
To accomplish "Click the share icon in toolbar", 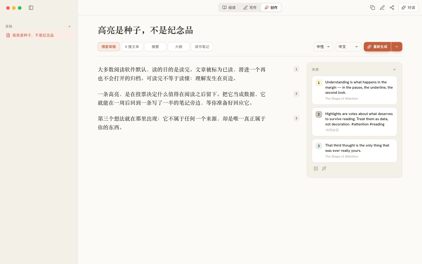I will tap(392, 8).
